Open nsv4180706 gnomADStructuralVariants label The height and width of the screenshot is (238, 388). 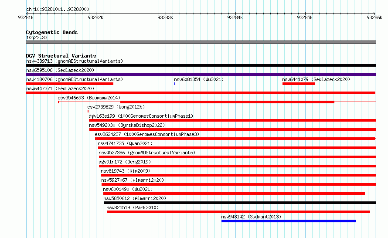(x=75, y=79)
